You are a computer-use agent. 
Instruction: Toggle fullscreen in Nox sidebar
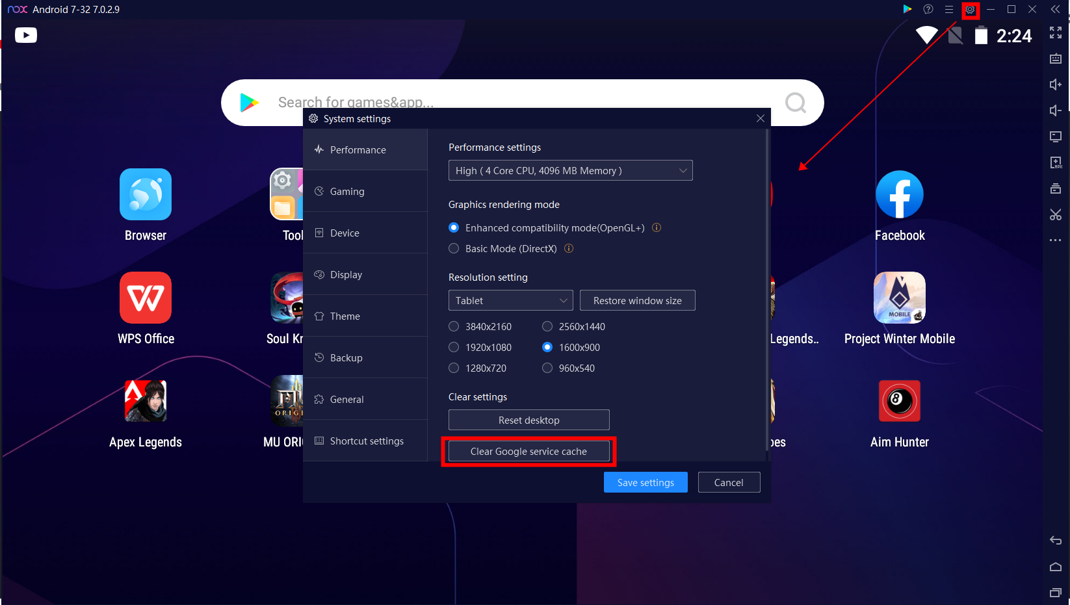[1056, 32]
